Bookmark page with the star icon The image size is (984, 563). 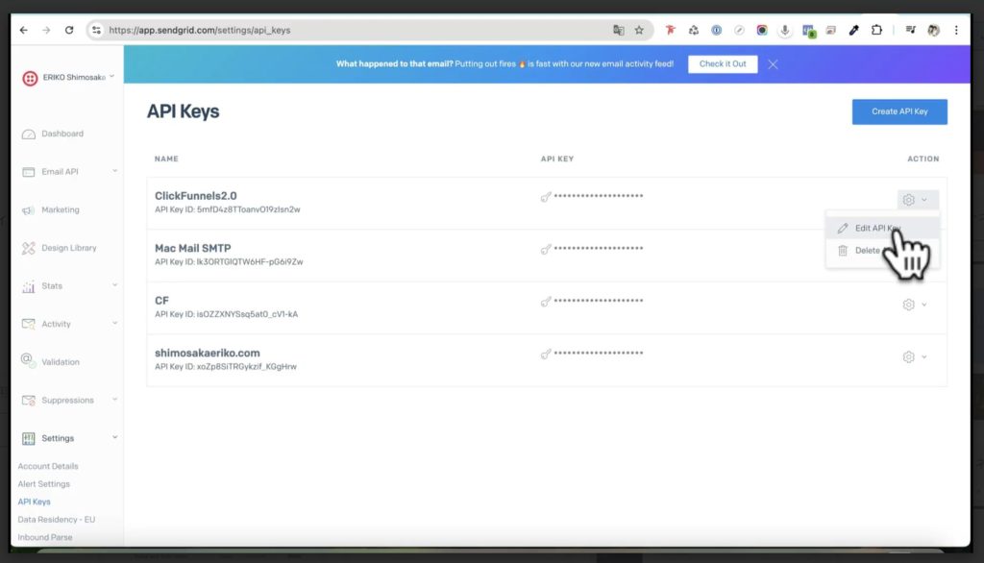point(639,31)
